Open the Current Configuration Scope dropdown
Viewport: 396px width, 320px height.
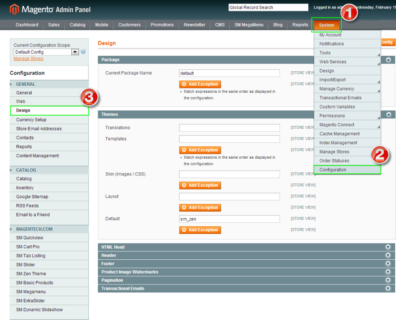coord(46,52)
